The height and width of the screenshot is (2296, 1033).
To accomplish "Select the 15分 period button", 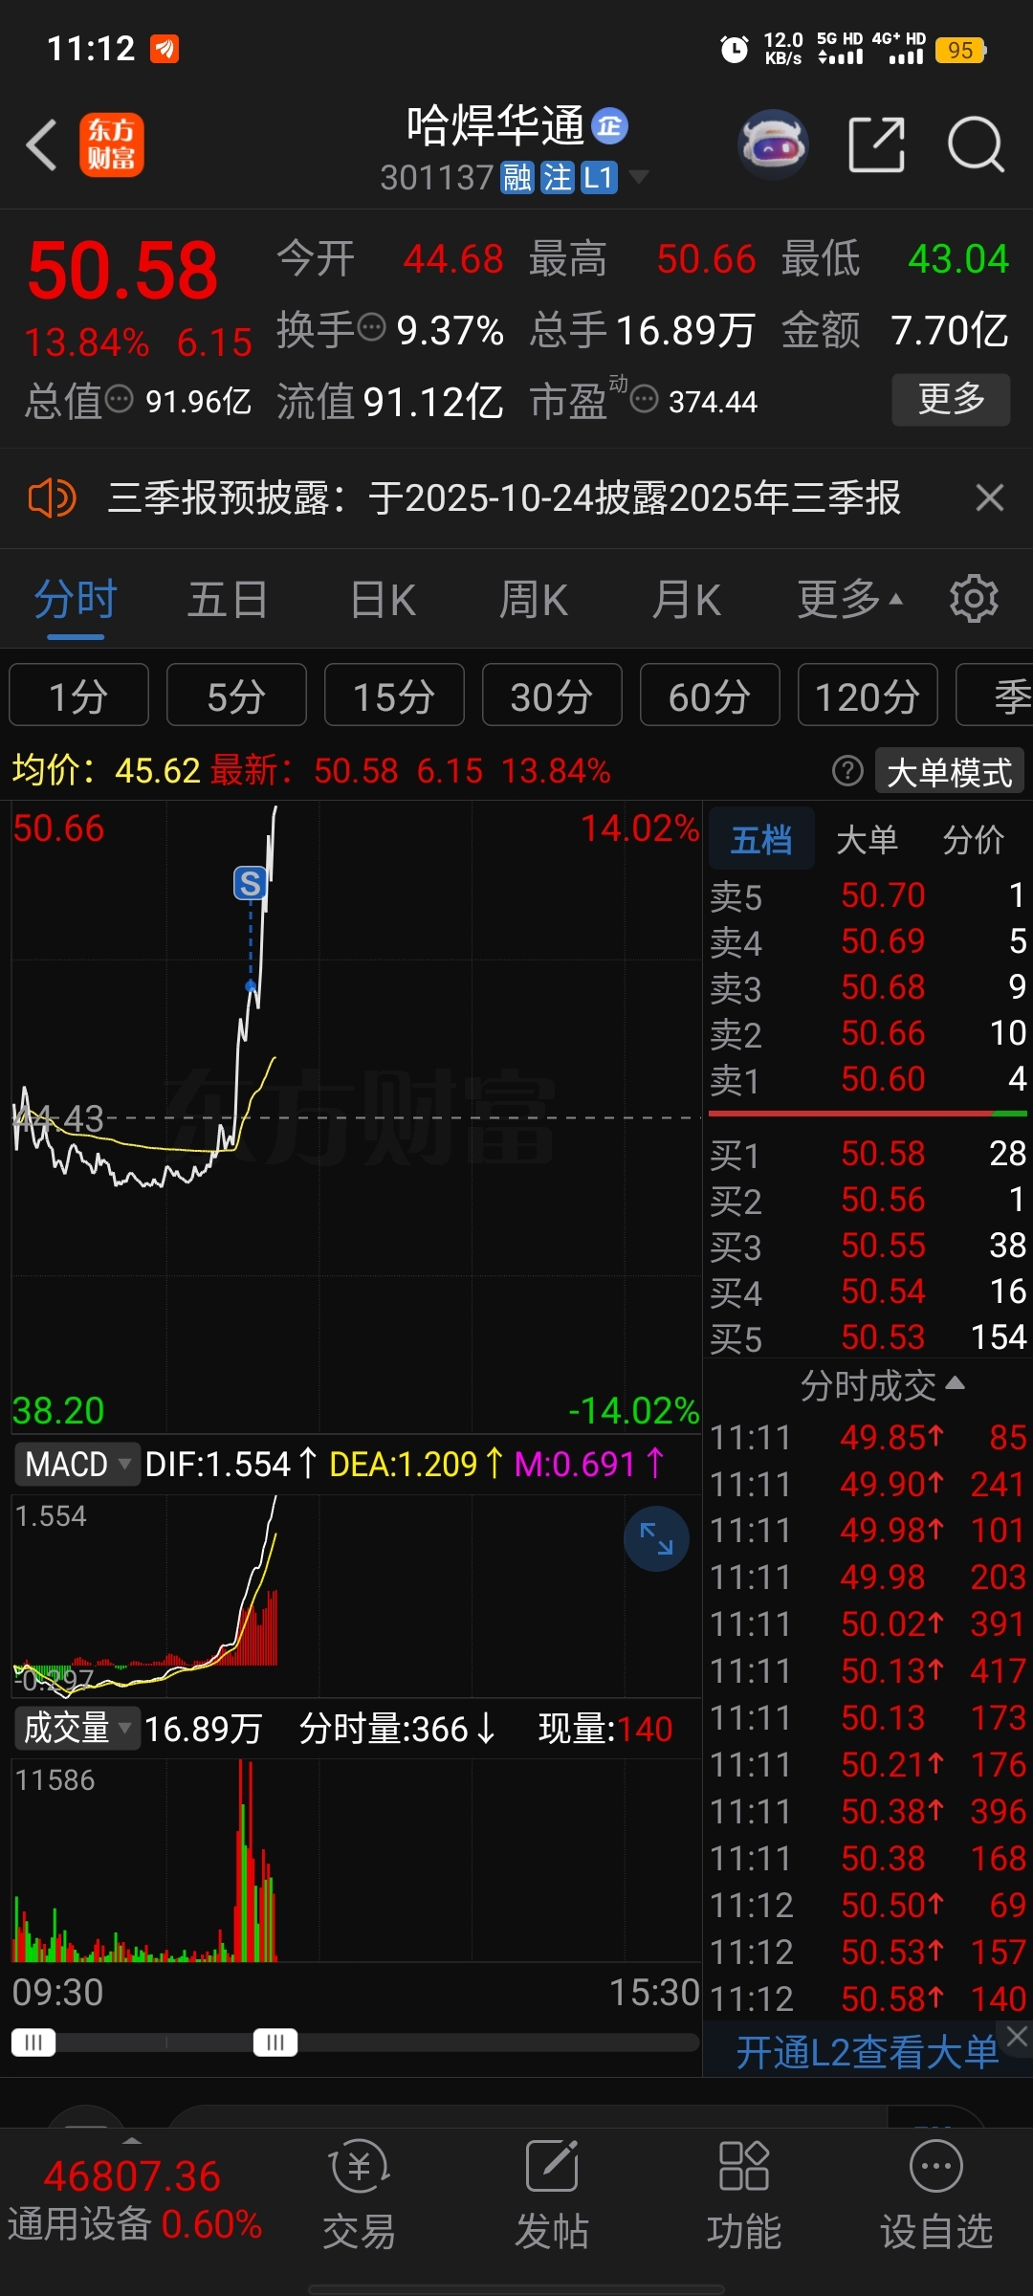I will click(394, 695).
